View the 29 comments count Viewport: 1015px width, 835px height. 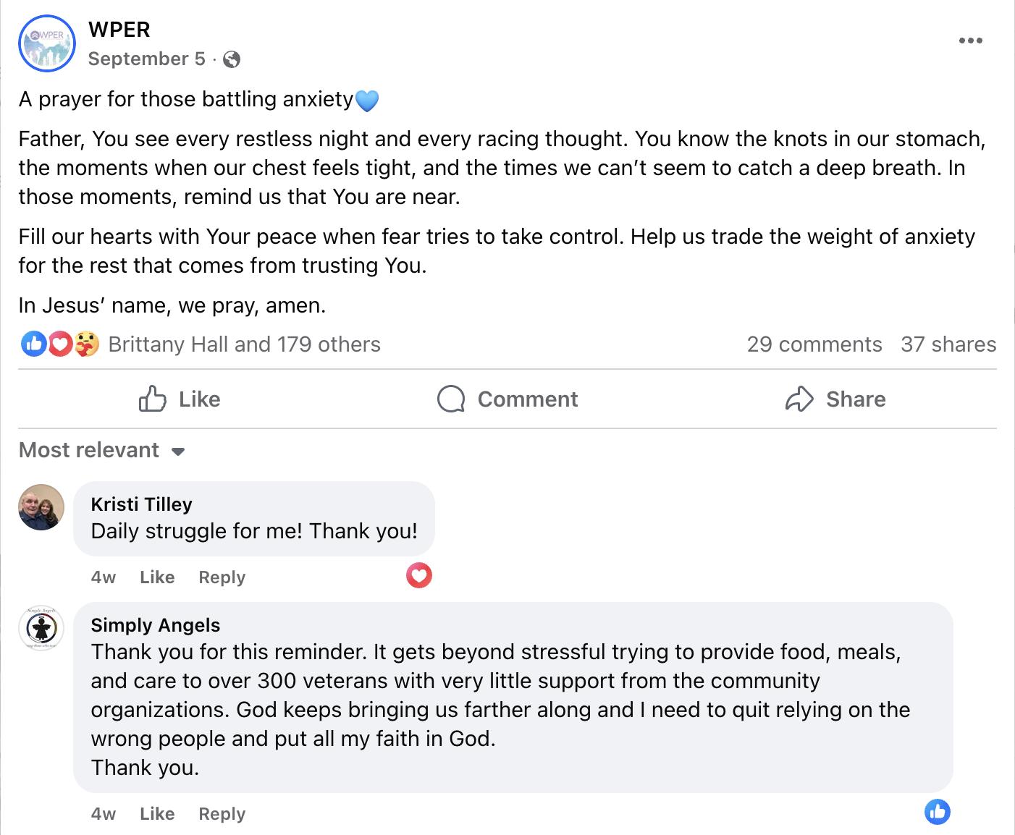point(814,344)
